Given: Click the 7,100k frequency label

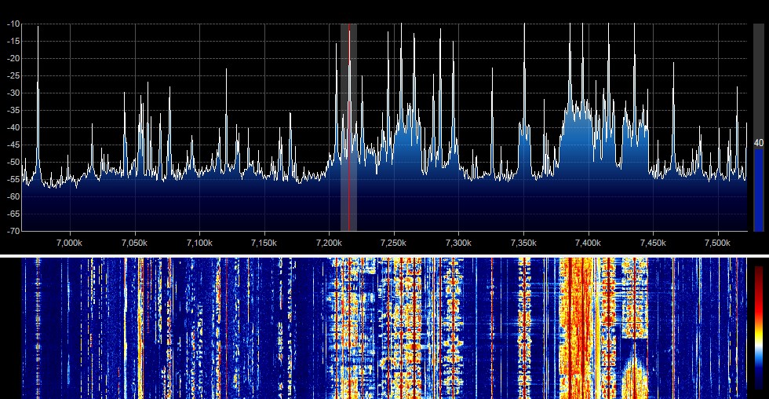Looking at the screenshot, I should [x=199, y=243].
